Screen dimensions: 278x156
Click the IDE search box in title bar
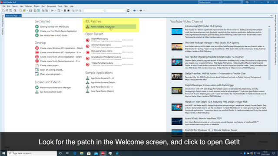[x=233, y=2]
